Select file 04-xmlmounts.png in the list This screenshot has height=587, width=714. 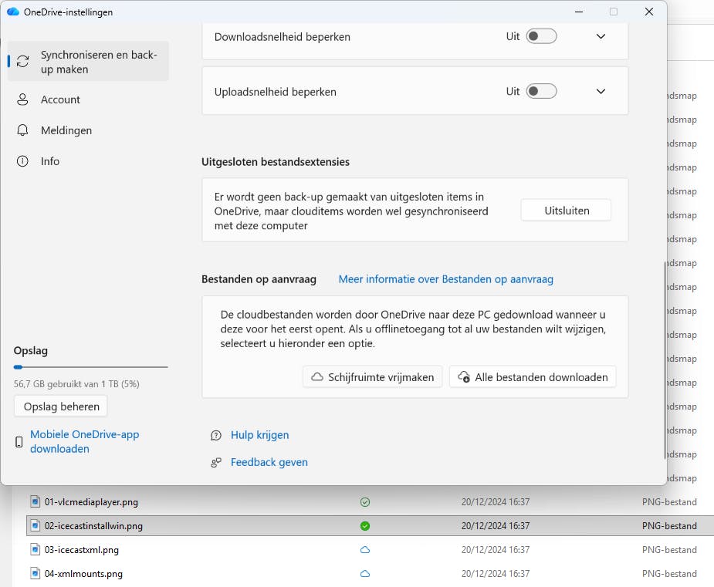(x=83, y=574)
